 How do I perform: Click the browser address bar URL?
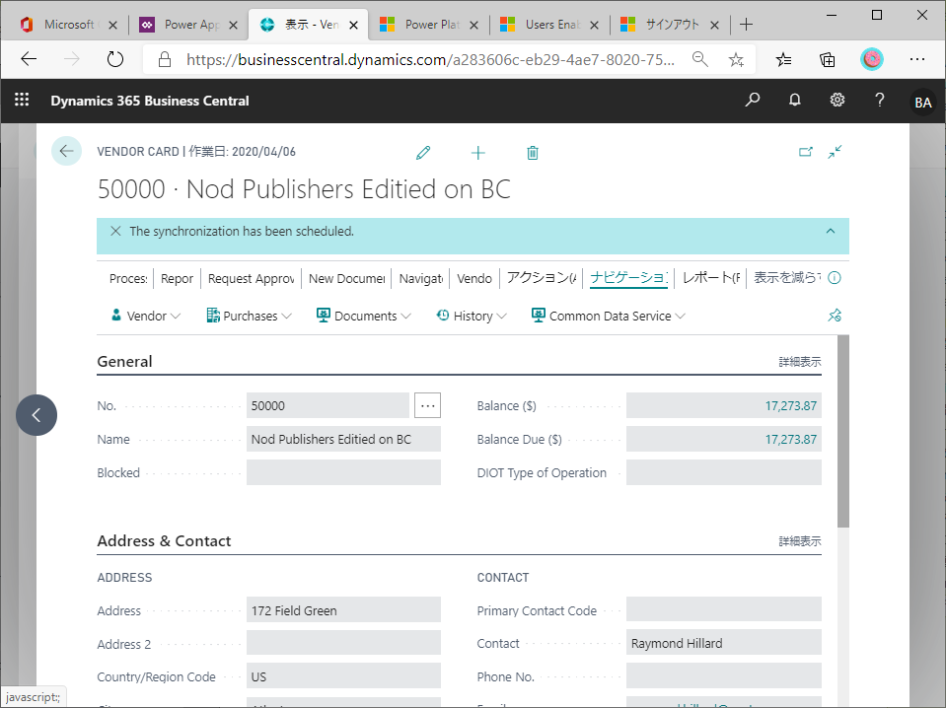(430, 59)
